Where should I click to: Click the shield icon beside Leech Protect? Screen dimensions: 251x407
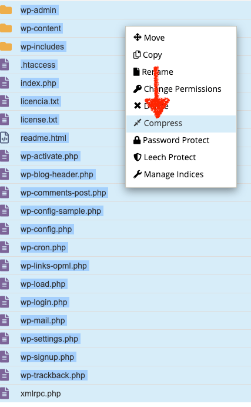[x=138, y=157]
